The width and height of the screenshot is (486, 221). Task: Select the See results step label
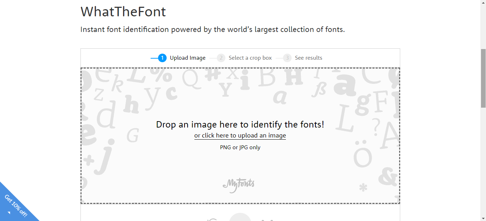(x=308, y=58)
